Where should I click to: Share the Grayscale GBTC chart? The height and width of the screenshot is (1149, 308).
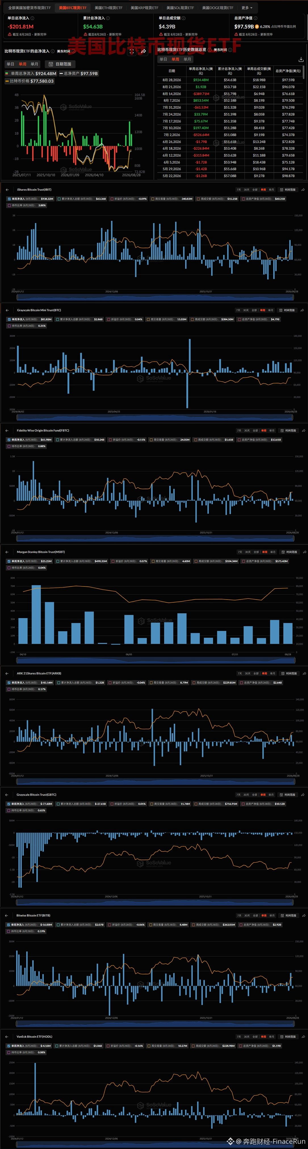tap(303, 794)
